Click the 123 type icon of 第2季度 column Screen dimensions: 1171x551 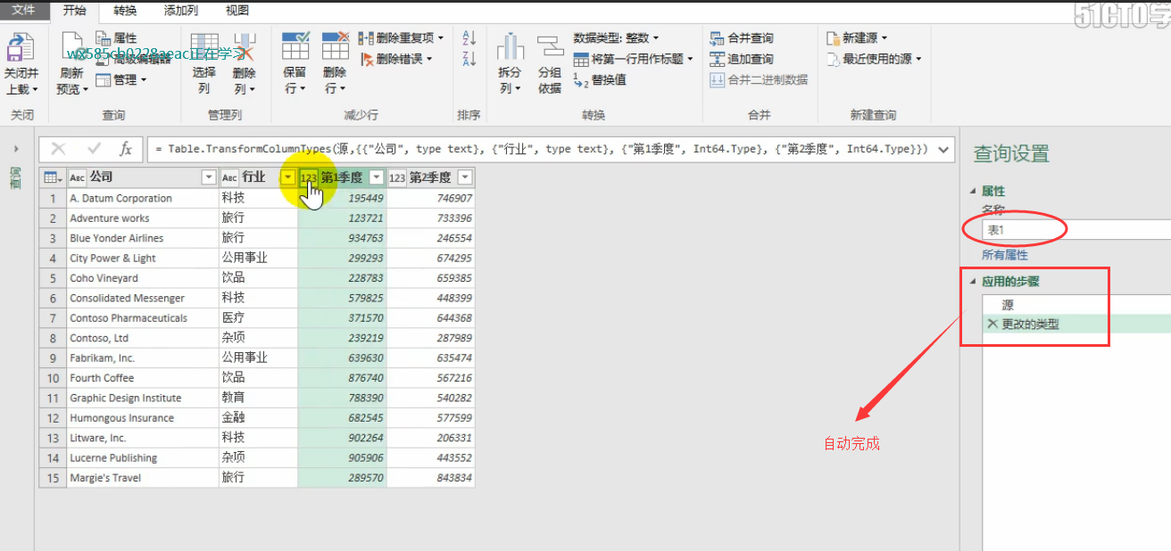coord(398,177)
